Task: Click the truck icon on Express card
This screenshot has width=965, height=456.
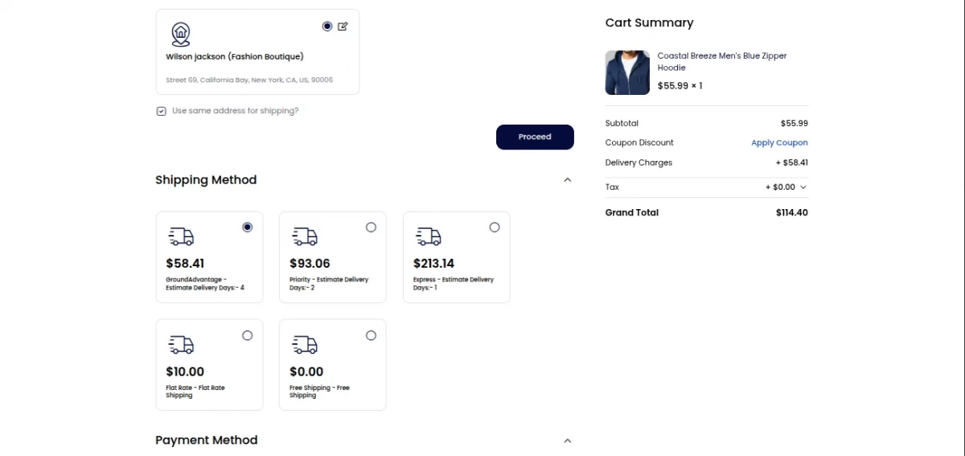Action: click(x=429, y=236)
